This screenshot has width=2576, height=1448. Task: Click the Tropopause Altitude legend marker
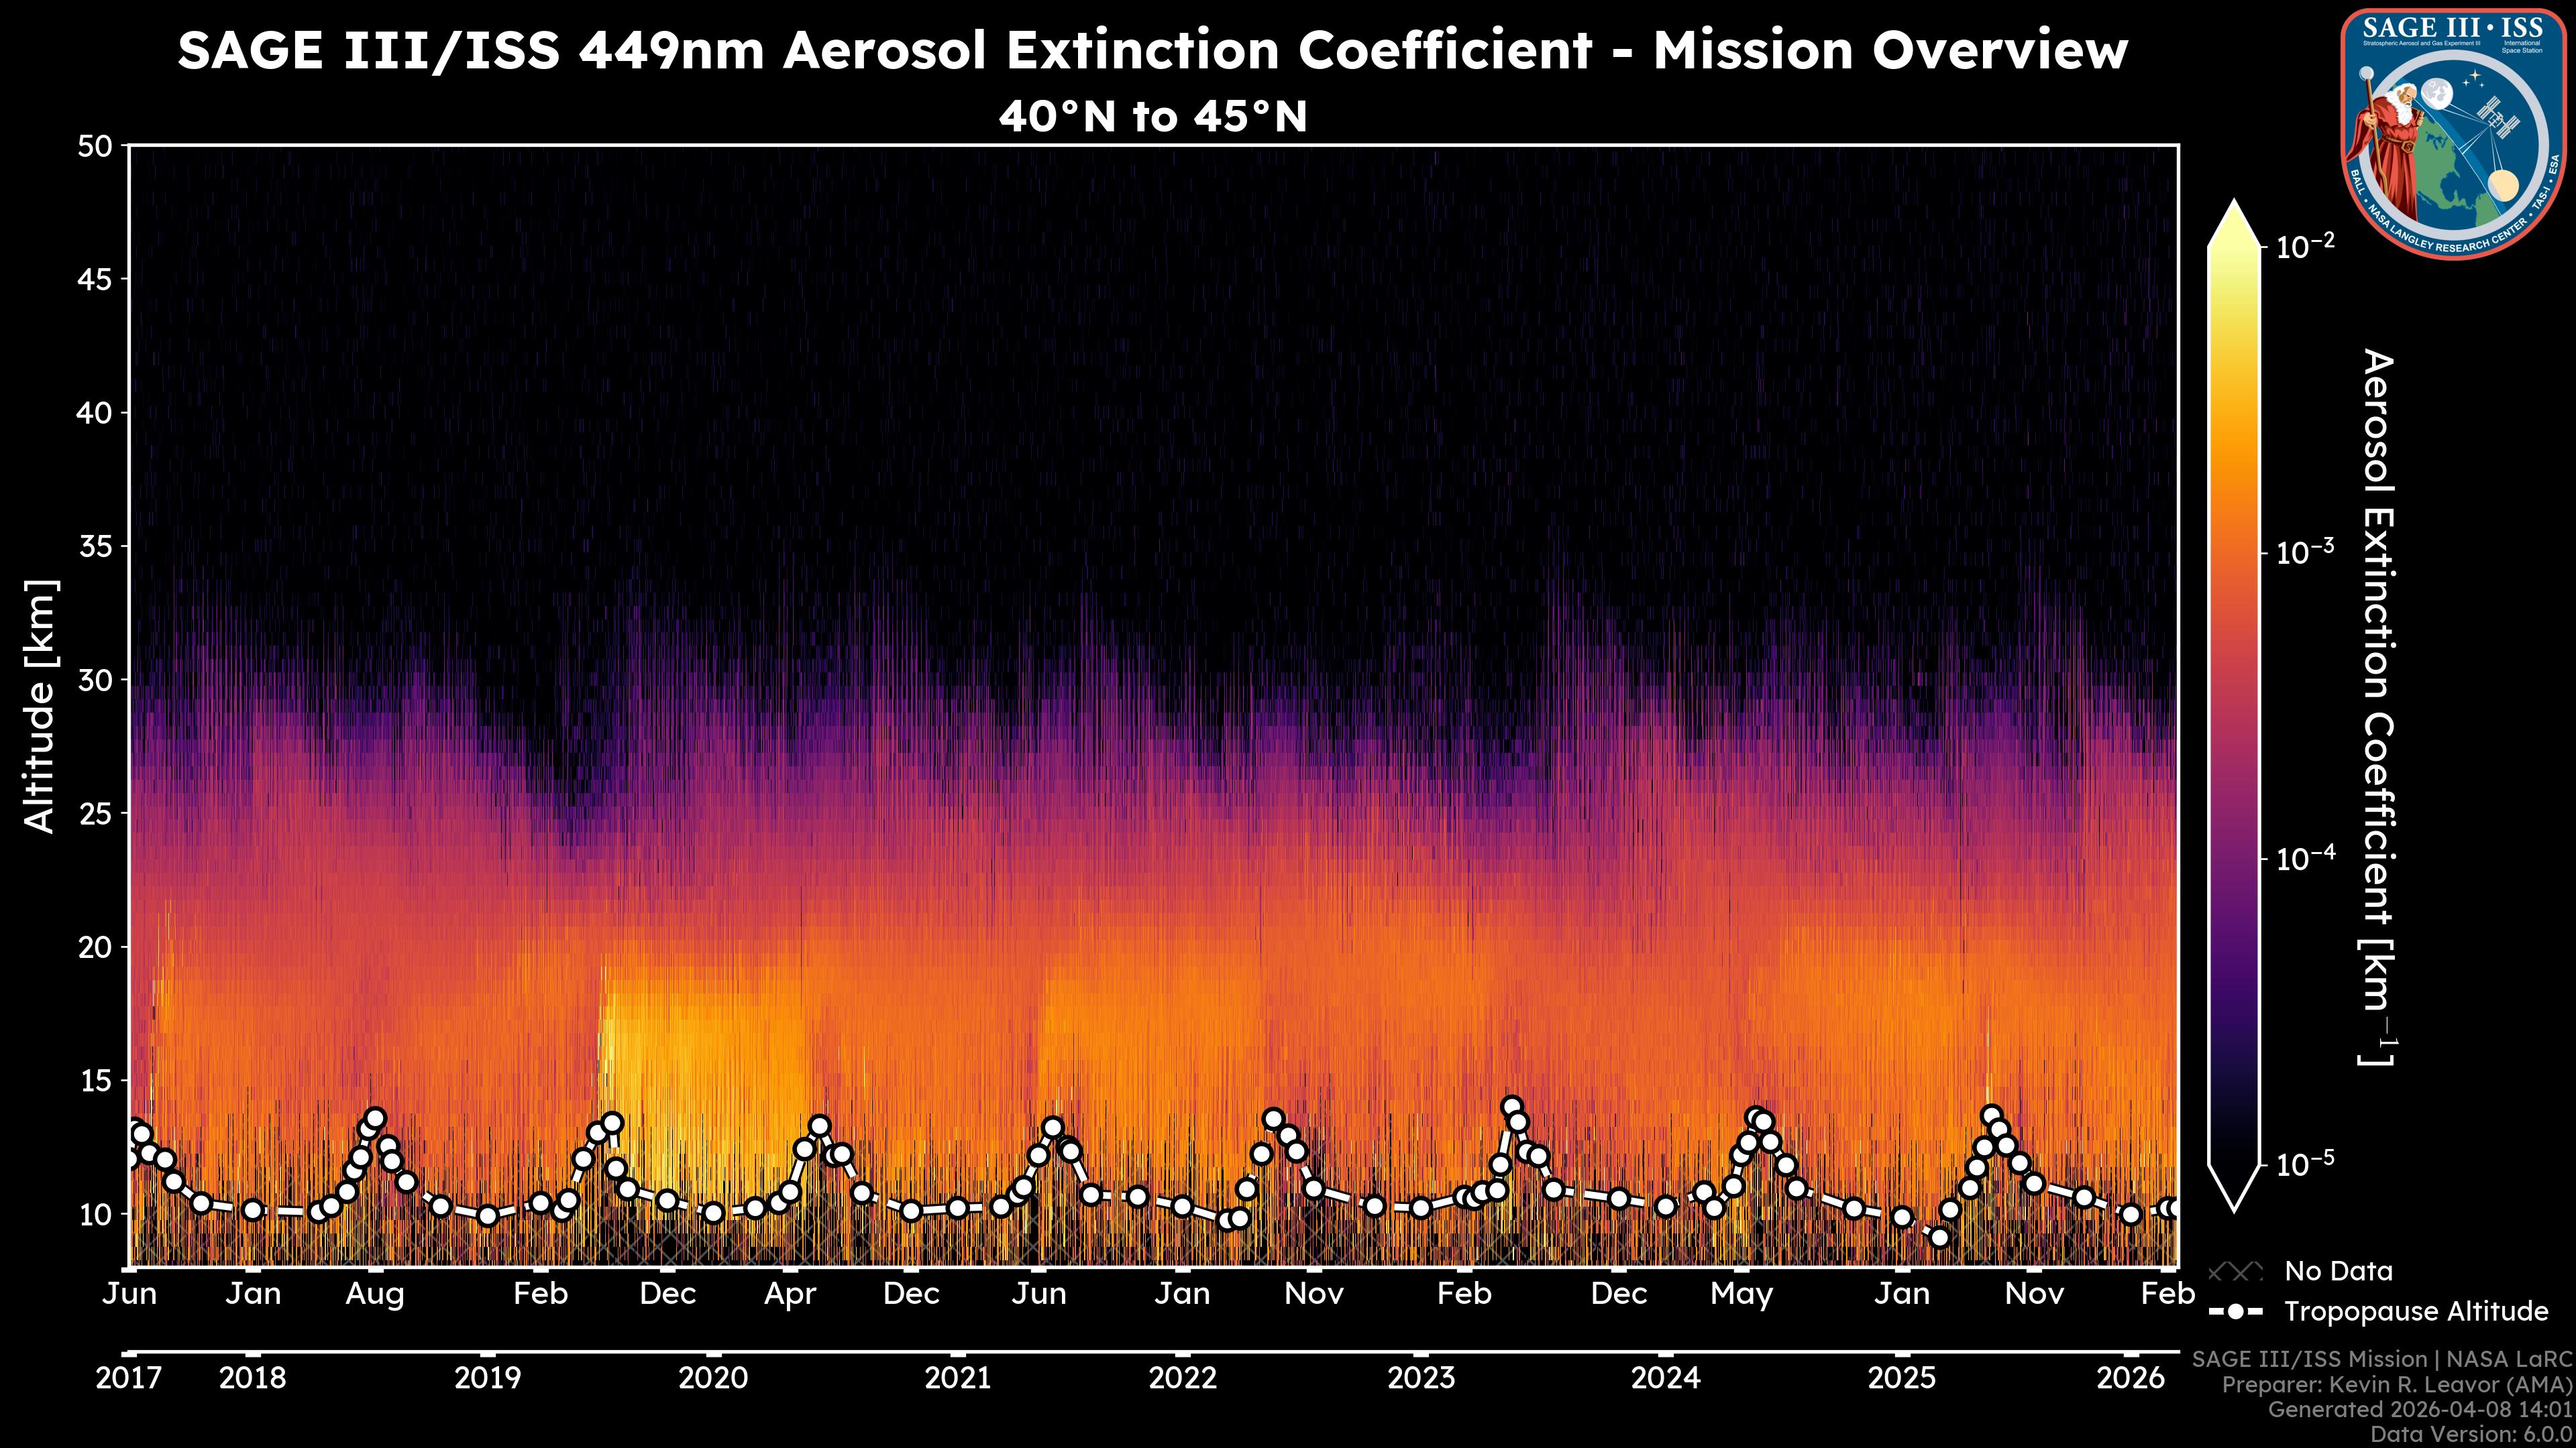coord(2235,1311)
